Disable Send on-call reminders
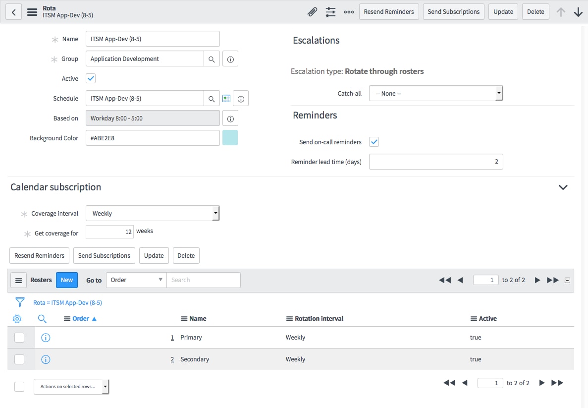 374,141
